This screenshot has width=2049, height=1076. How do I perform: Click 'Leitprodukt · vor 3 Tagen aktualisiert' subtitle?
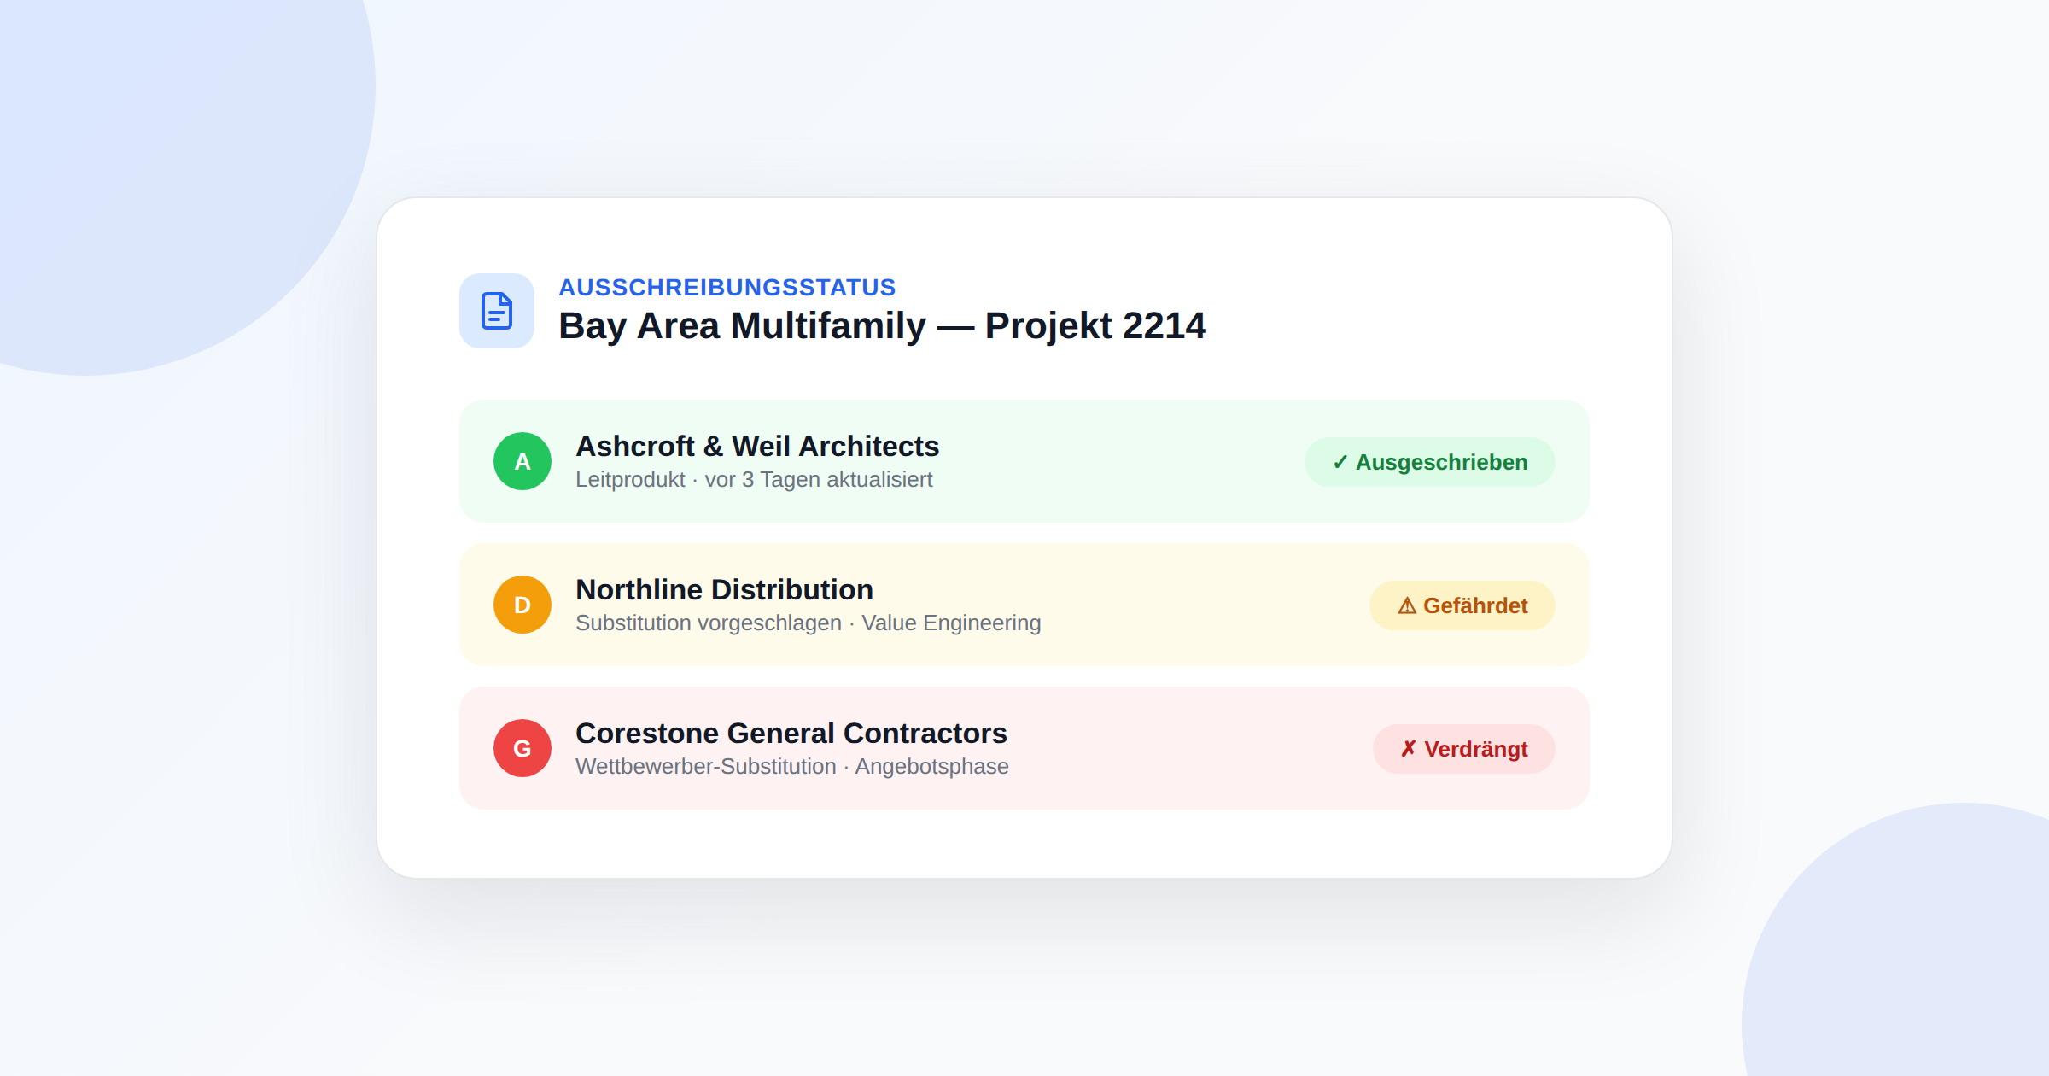[754, 480]
